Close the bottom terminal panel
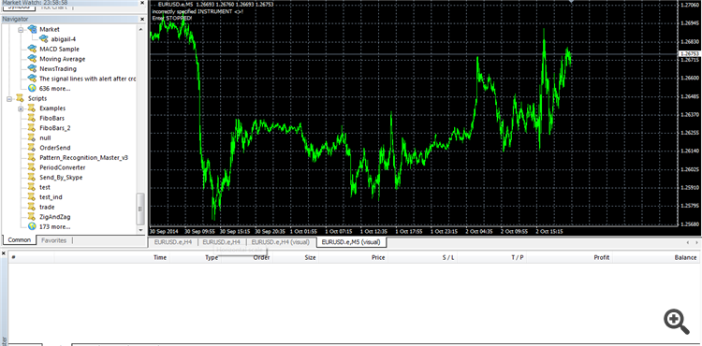 pyautogui.click(x=4, y=253)
